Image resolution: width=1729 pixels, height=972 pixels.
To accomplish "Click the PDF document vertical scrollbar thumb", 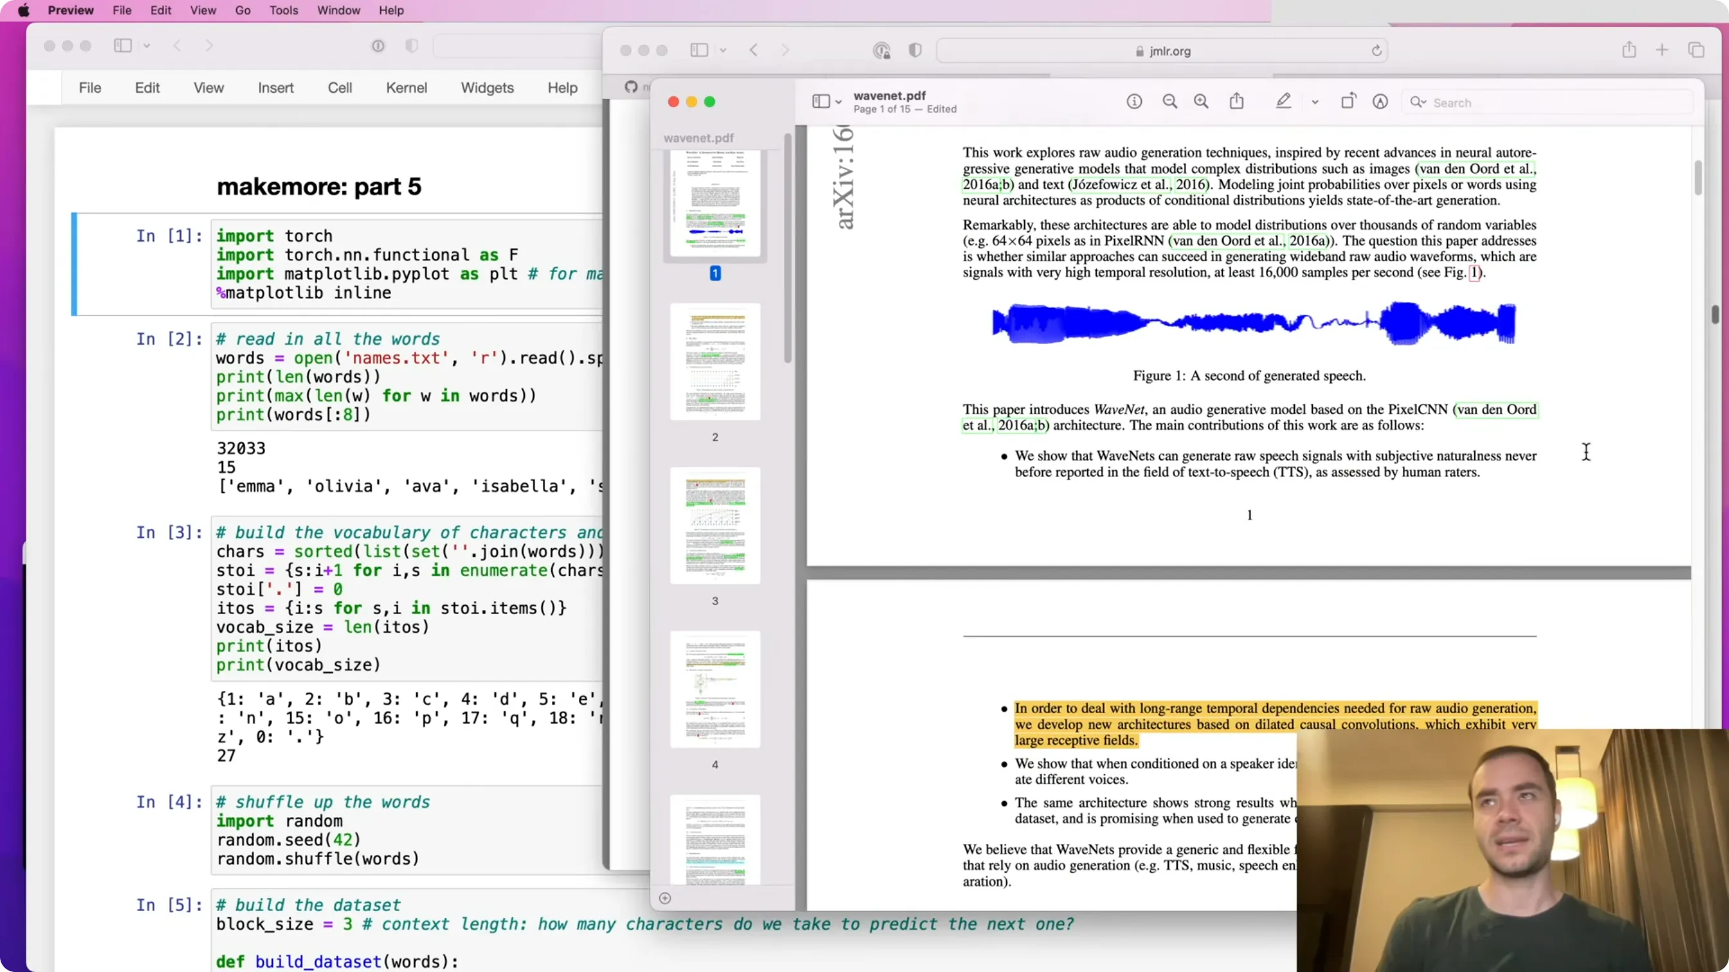I will pos(1698,177).
